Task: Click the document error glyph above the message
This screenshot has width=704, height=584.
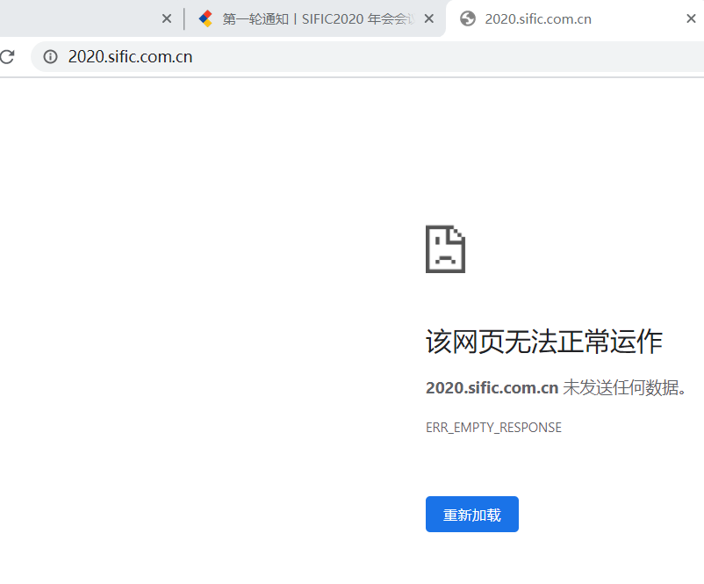Action: tap(445, 249)
